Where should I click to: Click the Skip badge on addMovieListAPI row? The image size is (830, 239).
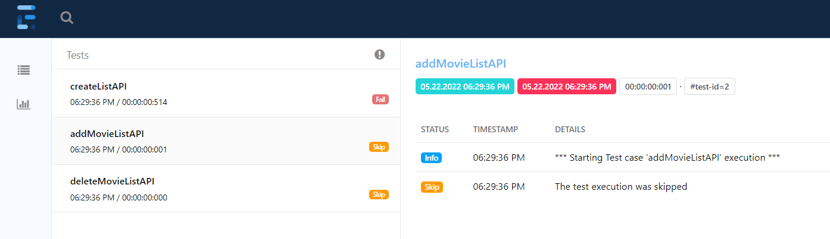point(379,146)
